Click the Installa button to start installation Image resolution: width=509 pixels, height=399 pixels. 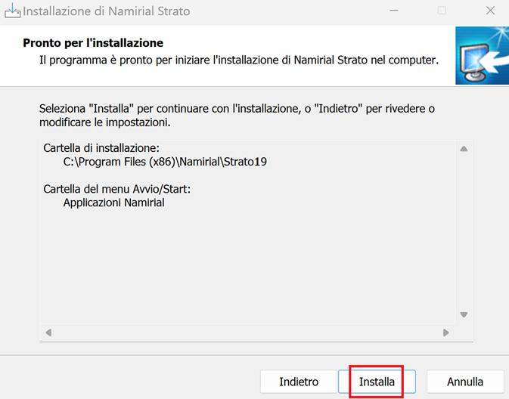click(x=377, y=382)
